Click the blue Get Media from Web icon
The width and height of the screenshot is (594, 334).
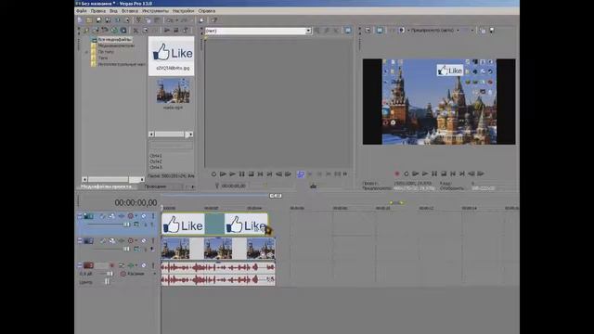point(123,31)
